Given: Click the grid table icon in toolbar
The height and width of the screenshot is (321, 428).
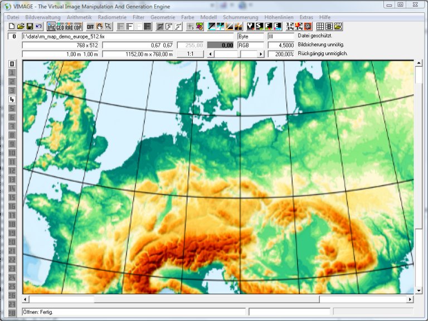Looking at the screenshot, I should pos(320,26).
